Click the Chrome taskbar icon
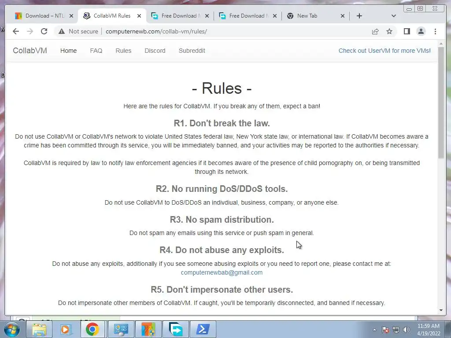This screenshot has width=451, height=338. (x=92, y=329)
